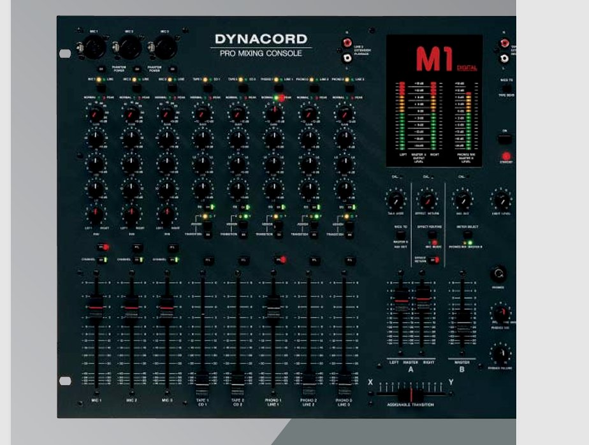Click the MIC 1 PAN knob

(96, 215)
